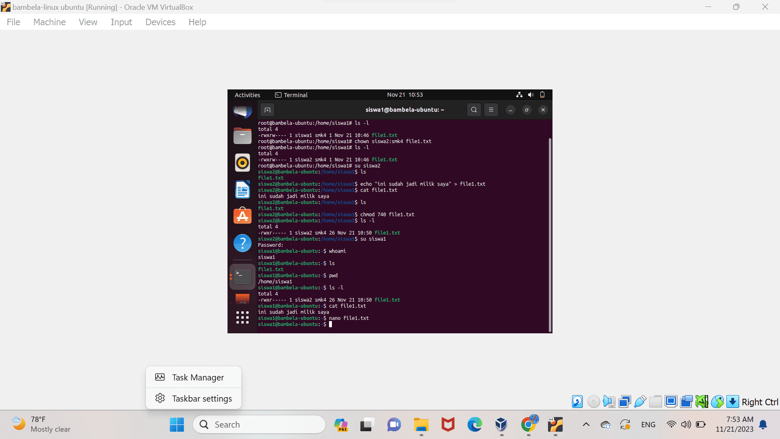Click the Windows volume tray icon

[x=686, y=425]
